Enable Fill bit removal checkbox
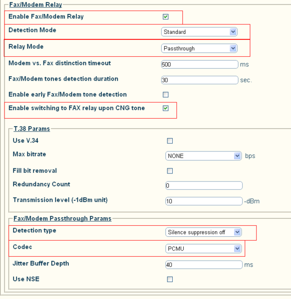 click(x=170, y=171)
